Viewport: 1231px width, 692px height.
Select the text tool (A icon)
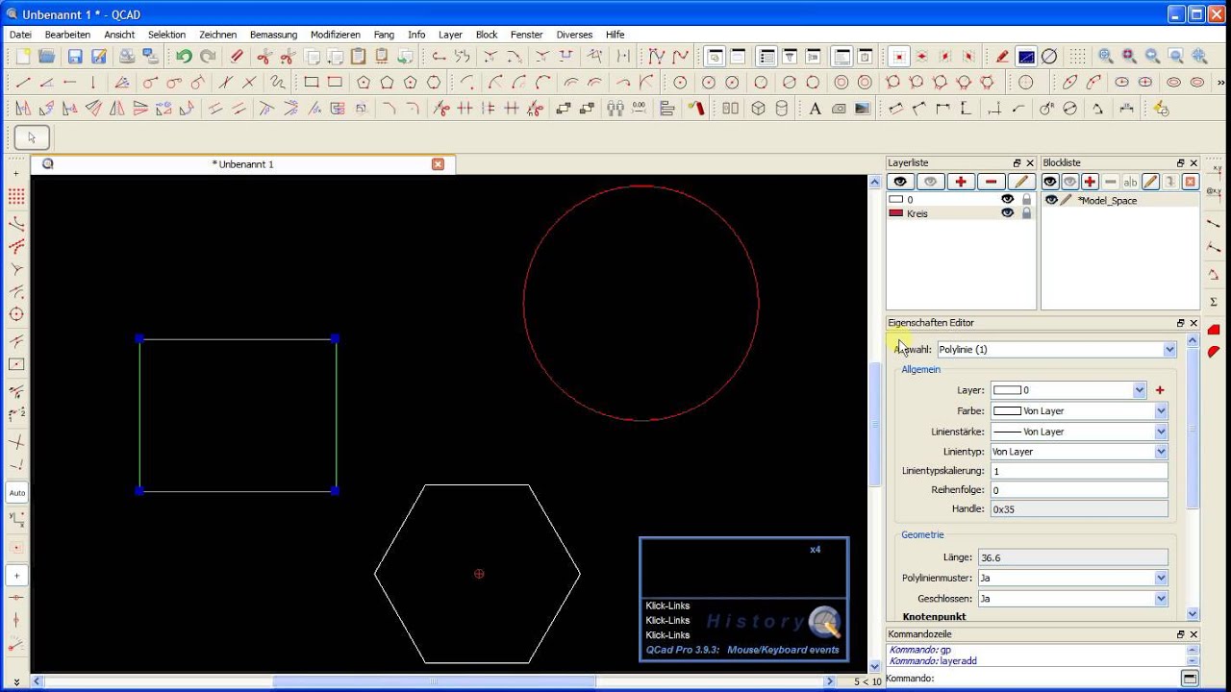point(815,109)
